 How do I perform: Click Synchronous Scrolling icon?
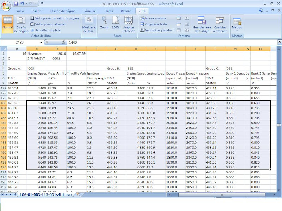(187, 24)
